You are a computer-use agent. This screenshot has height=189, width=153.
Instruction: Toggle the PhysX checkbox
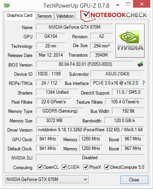86,167
